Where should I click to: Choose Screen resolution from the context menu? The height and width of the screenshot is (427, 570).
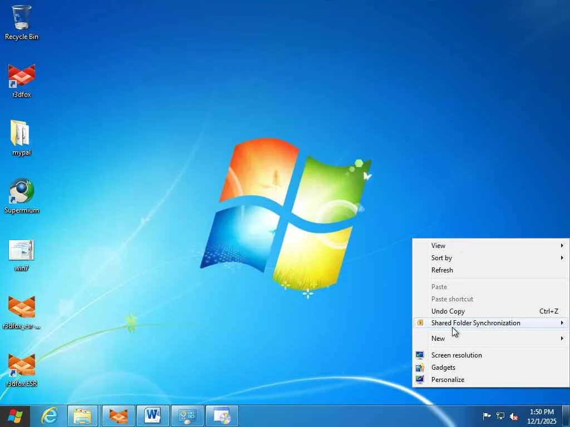491,355
